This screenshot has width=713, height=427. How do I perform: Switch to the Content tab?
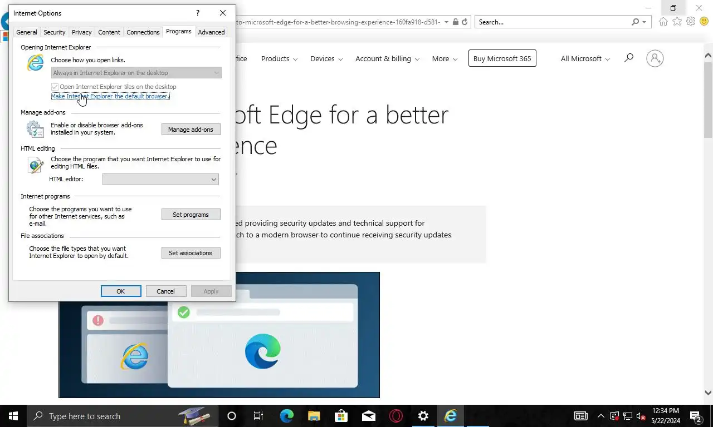pos(109,32)
